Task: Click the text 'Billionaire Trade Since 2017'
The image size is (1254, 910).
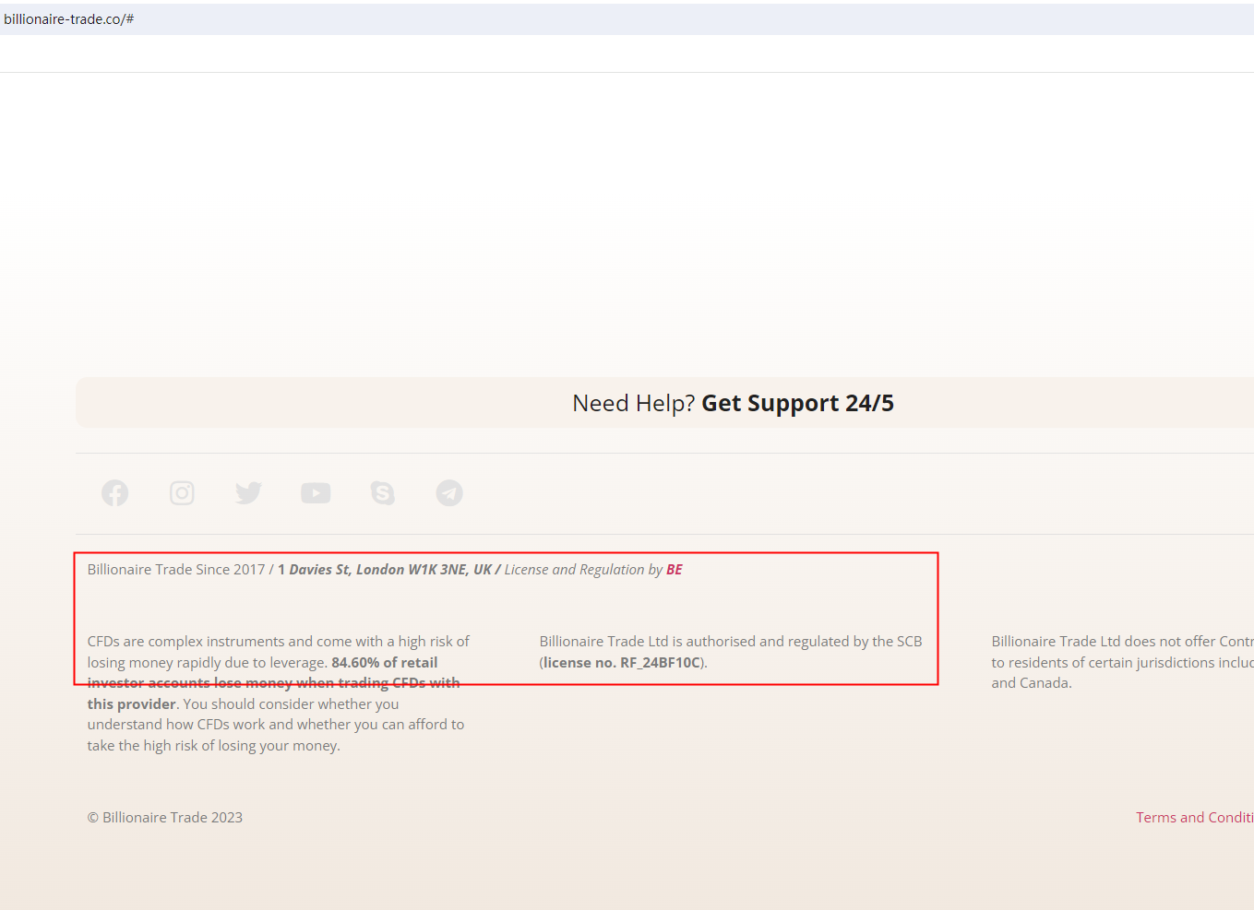Action: tap(176, 570)
